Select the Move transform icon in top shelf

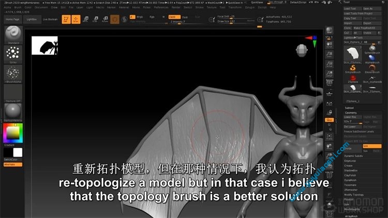(x=85, y=19)
